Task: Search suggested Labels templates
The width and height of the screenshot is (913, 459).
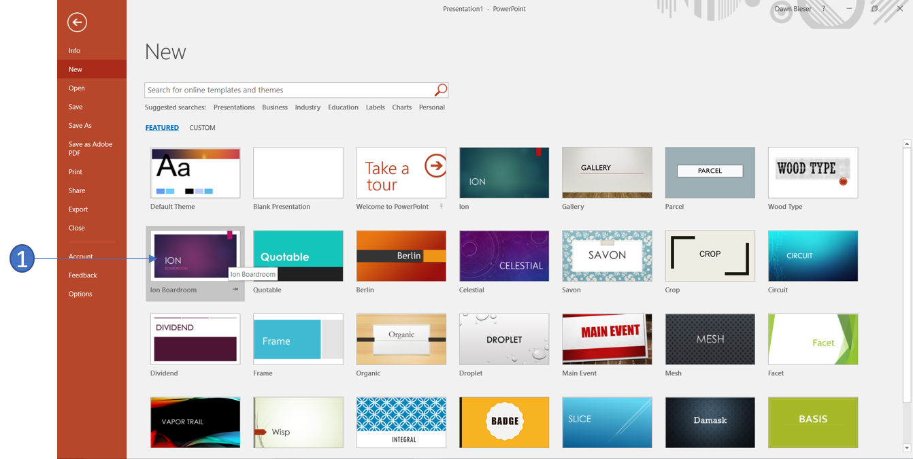Action: pyautogui.click(x=375, y=107)
